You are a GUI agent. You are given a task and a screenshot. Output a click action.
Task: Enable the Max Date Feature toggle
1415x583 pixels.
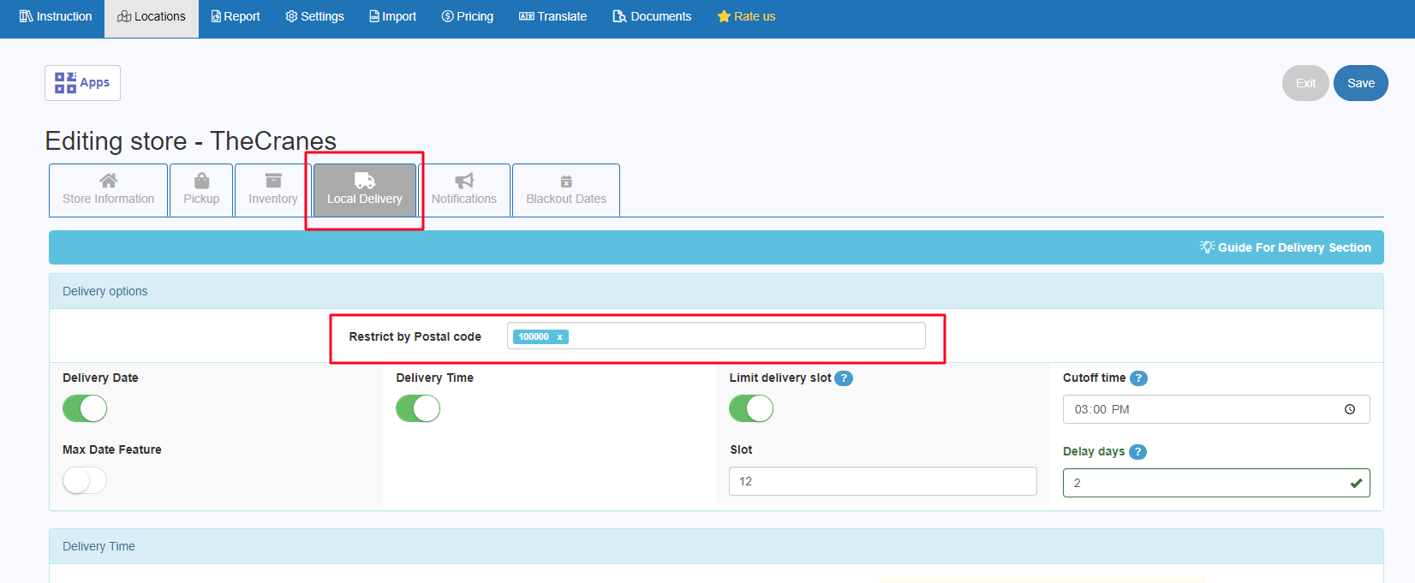pos(85,481)
